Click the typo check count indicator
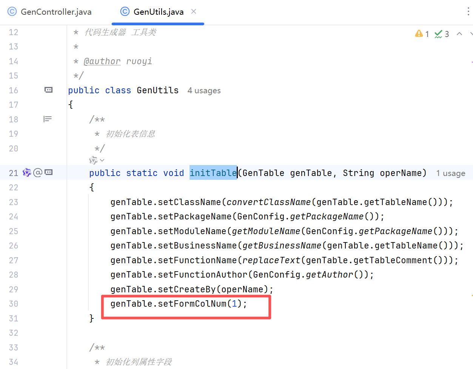 click(442, 34)
